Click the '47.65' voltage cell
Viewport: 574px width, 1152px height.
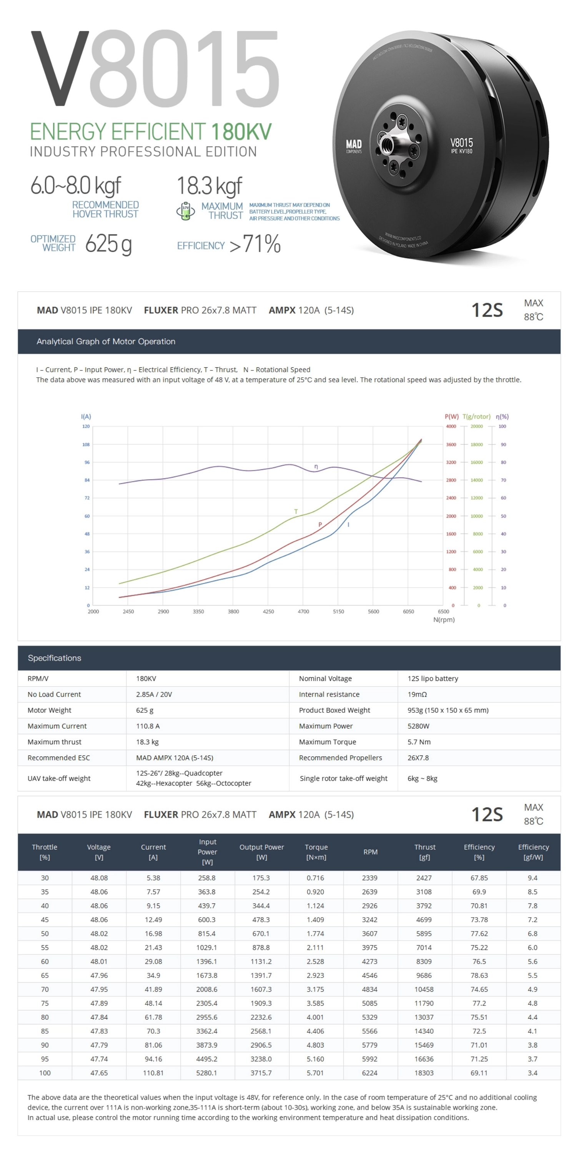pyautogui.click(x=99, y=1073)
